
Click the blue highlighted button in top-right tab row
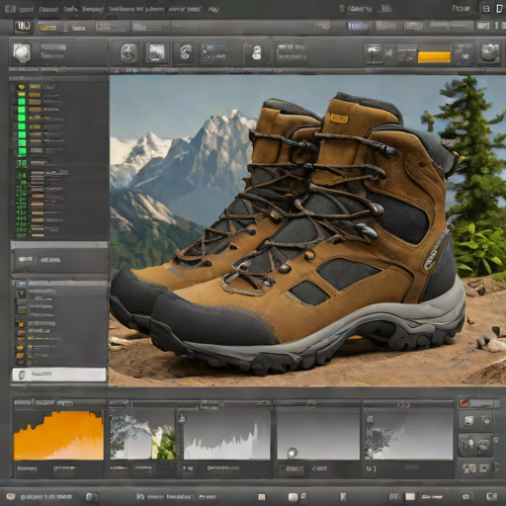(358, 26)
